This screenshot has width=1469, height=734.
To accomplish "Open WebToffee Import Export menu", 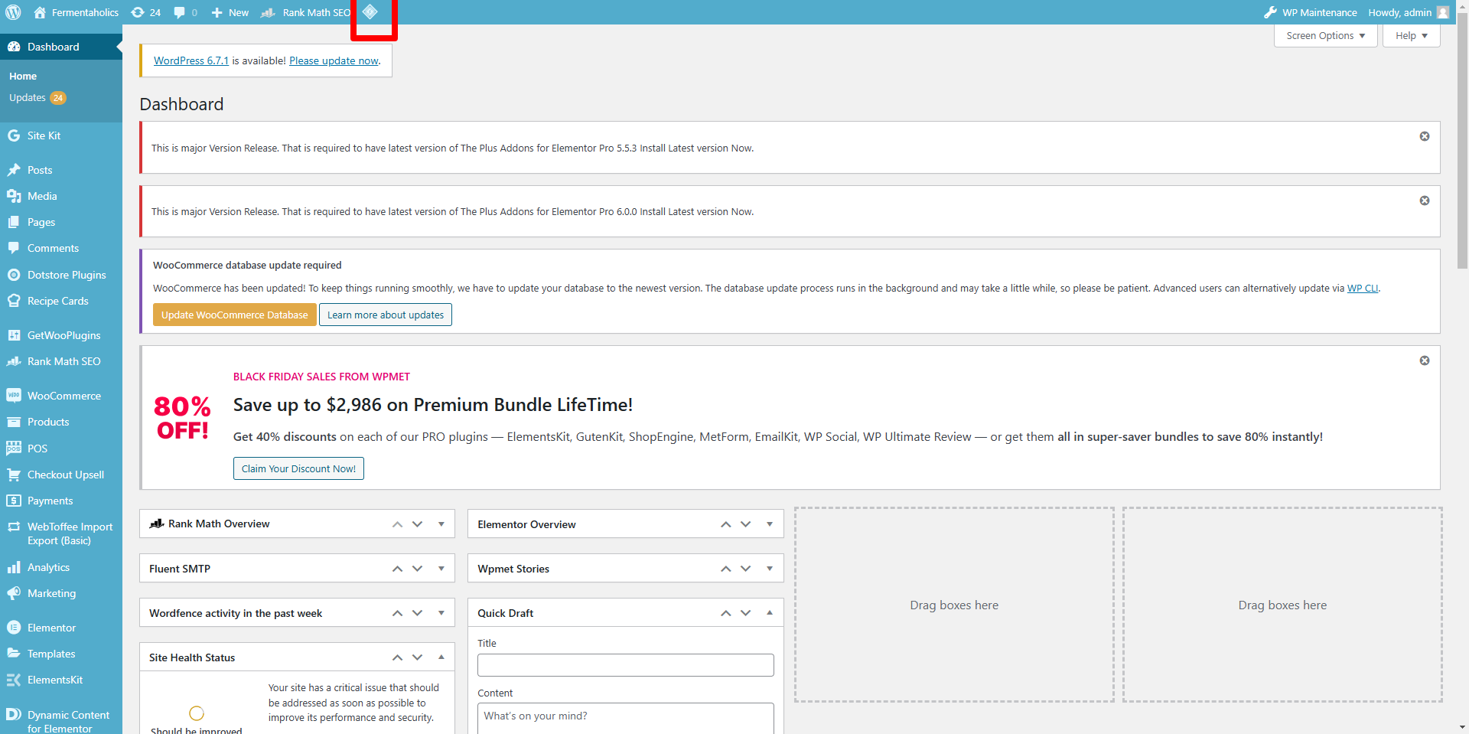I will coord(61,533).
